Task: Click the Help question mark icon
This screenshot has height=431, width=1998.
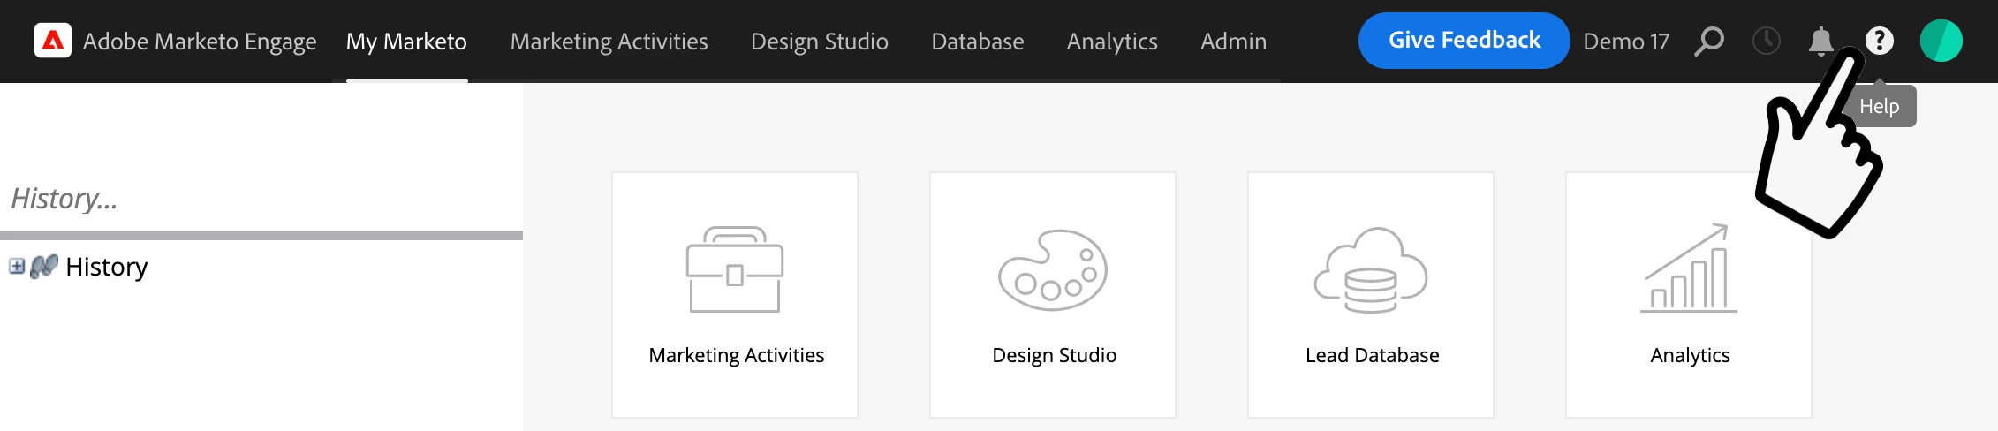Action: (1879, 41)
